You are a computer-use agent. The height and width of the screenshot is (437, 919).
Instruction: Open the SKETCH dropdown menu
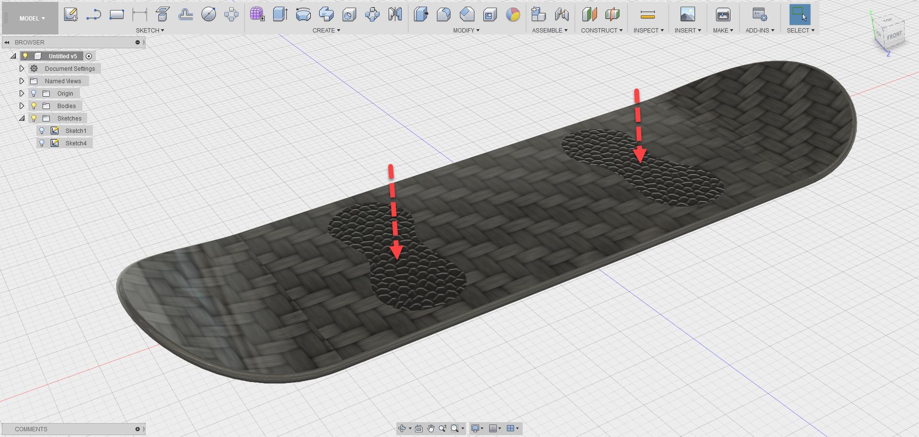tap(150, 30)
